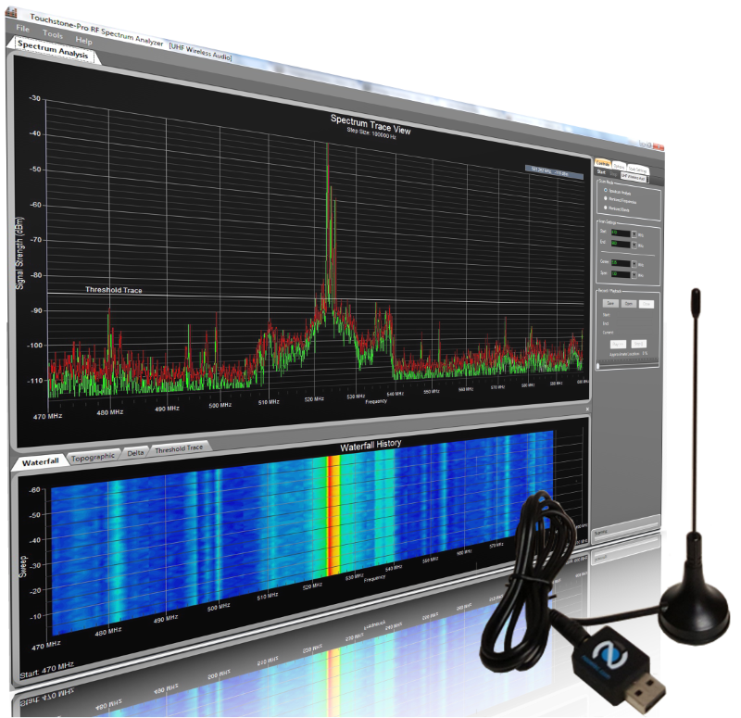Open the Tools menu
The height and width of the screenshot is (718, 741).
(53, 34)
